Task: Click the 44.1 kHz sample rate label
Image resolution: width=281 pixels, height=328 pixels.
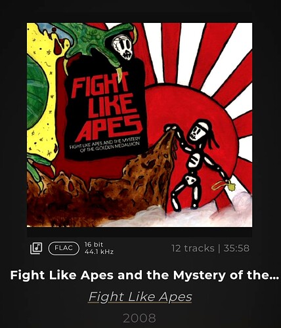Action: (99, 252)
